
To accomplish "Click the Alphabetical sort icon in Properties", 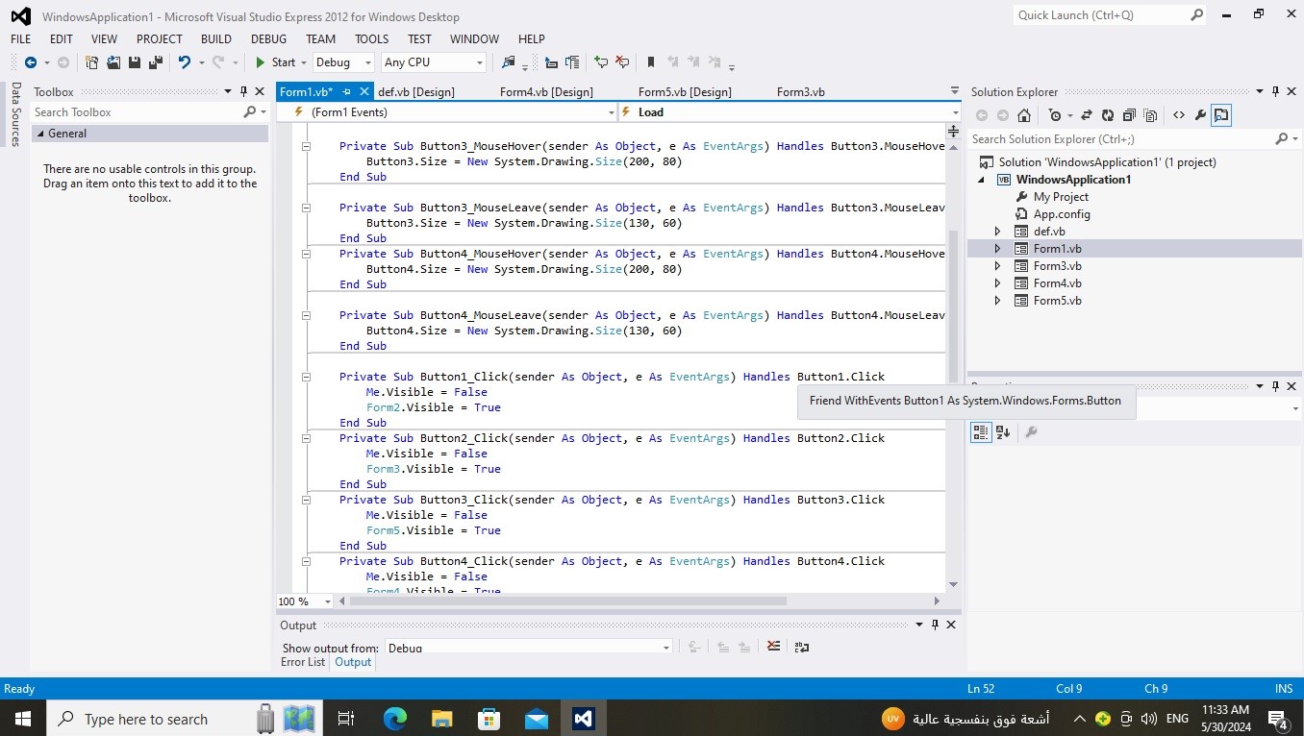I will [x=1003, y=432].
